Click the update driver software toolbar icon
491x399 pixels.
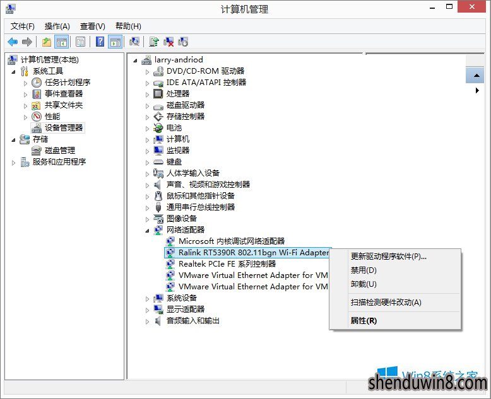click(154, 42)
